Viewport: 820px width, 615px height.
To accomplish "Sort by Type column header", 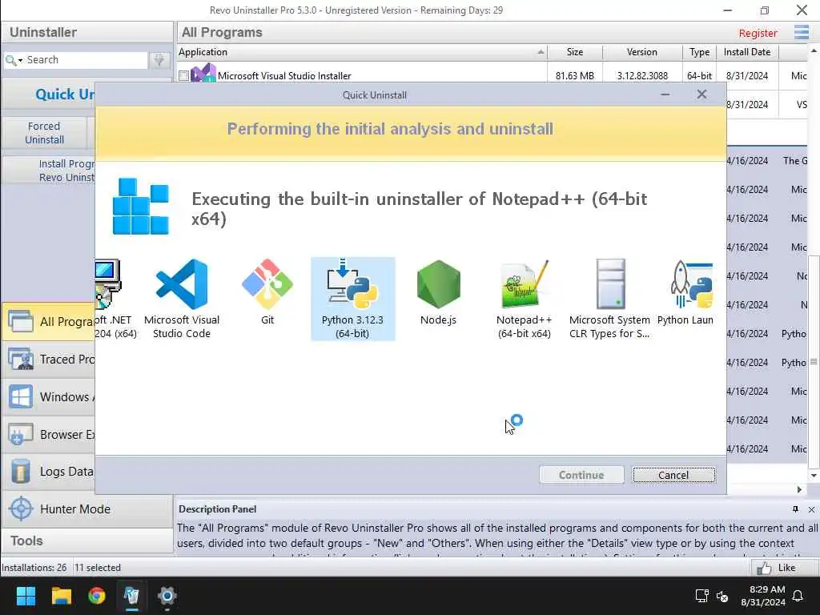I will [700, 52].
